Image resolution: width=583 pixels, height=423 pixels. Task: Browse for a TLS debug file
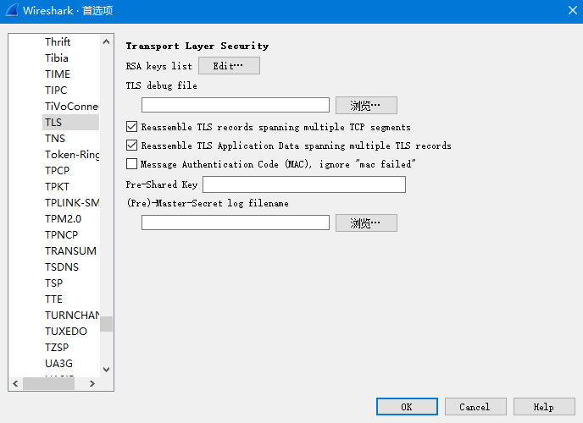tap(366, 106)
